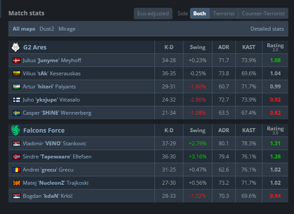Click the Lithuanian flag beside tAk

tap(17, 74)
